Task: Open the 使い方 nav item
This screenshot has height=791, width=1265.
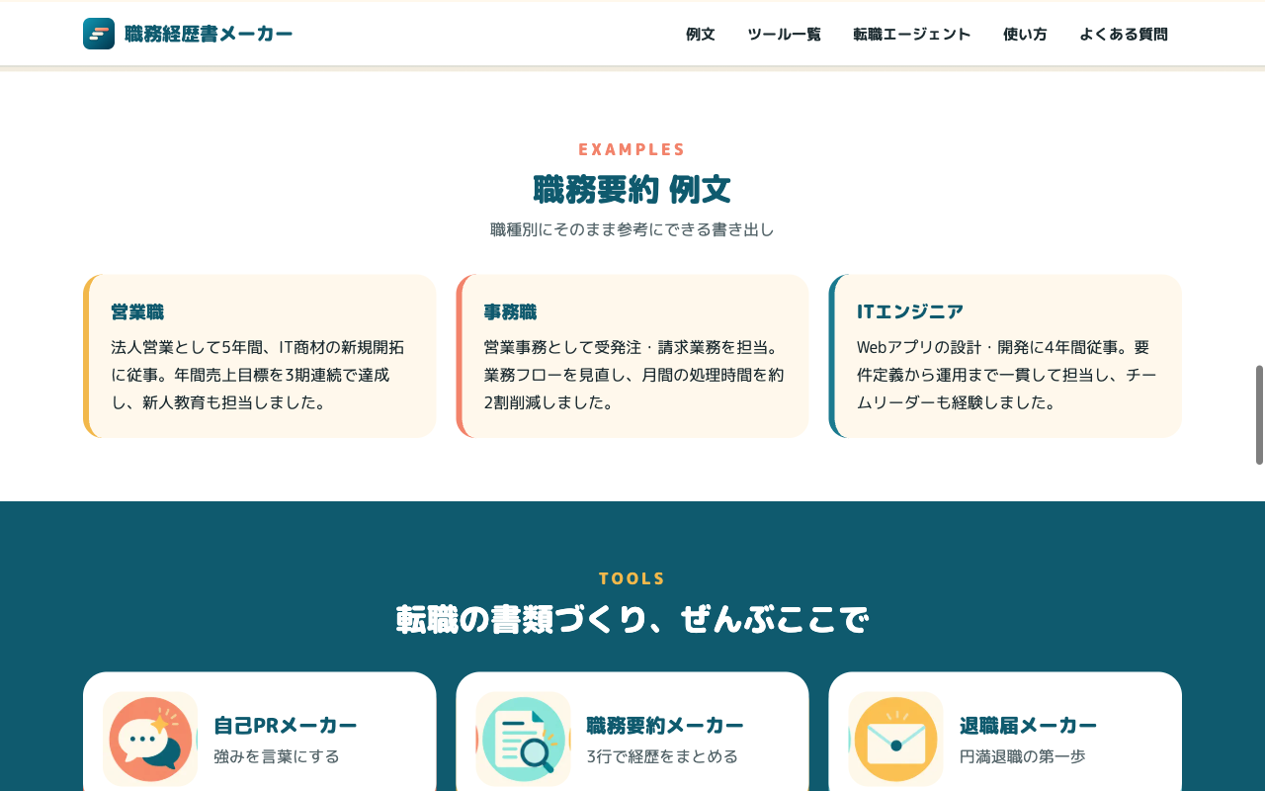Action: pos(1025,35)
